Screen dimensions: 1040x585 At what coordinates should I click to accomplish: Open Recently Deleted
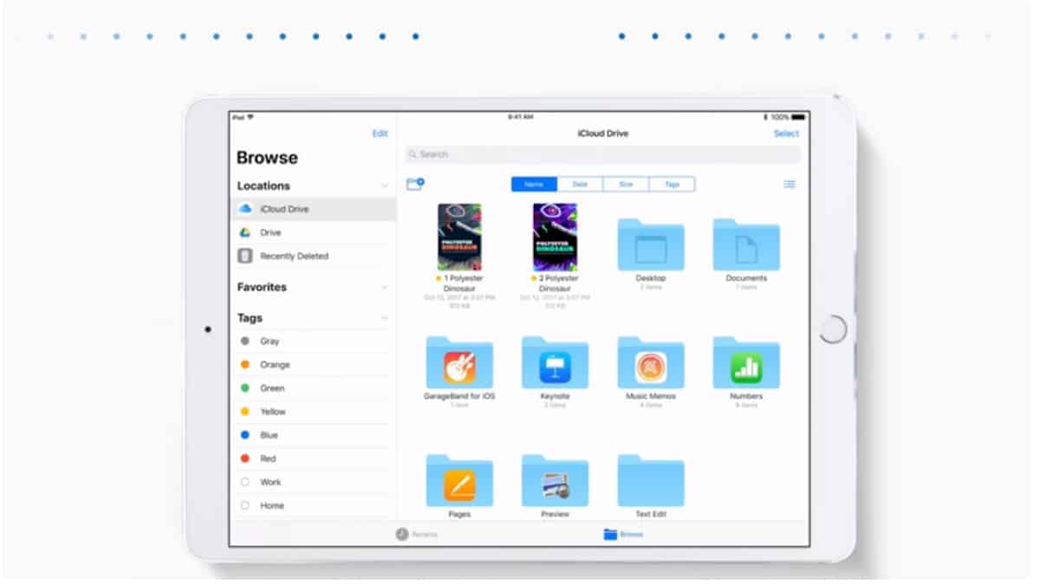pos(296,256)
